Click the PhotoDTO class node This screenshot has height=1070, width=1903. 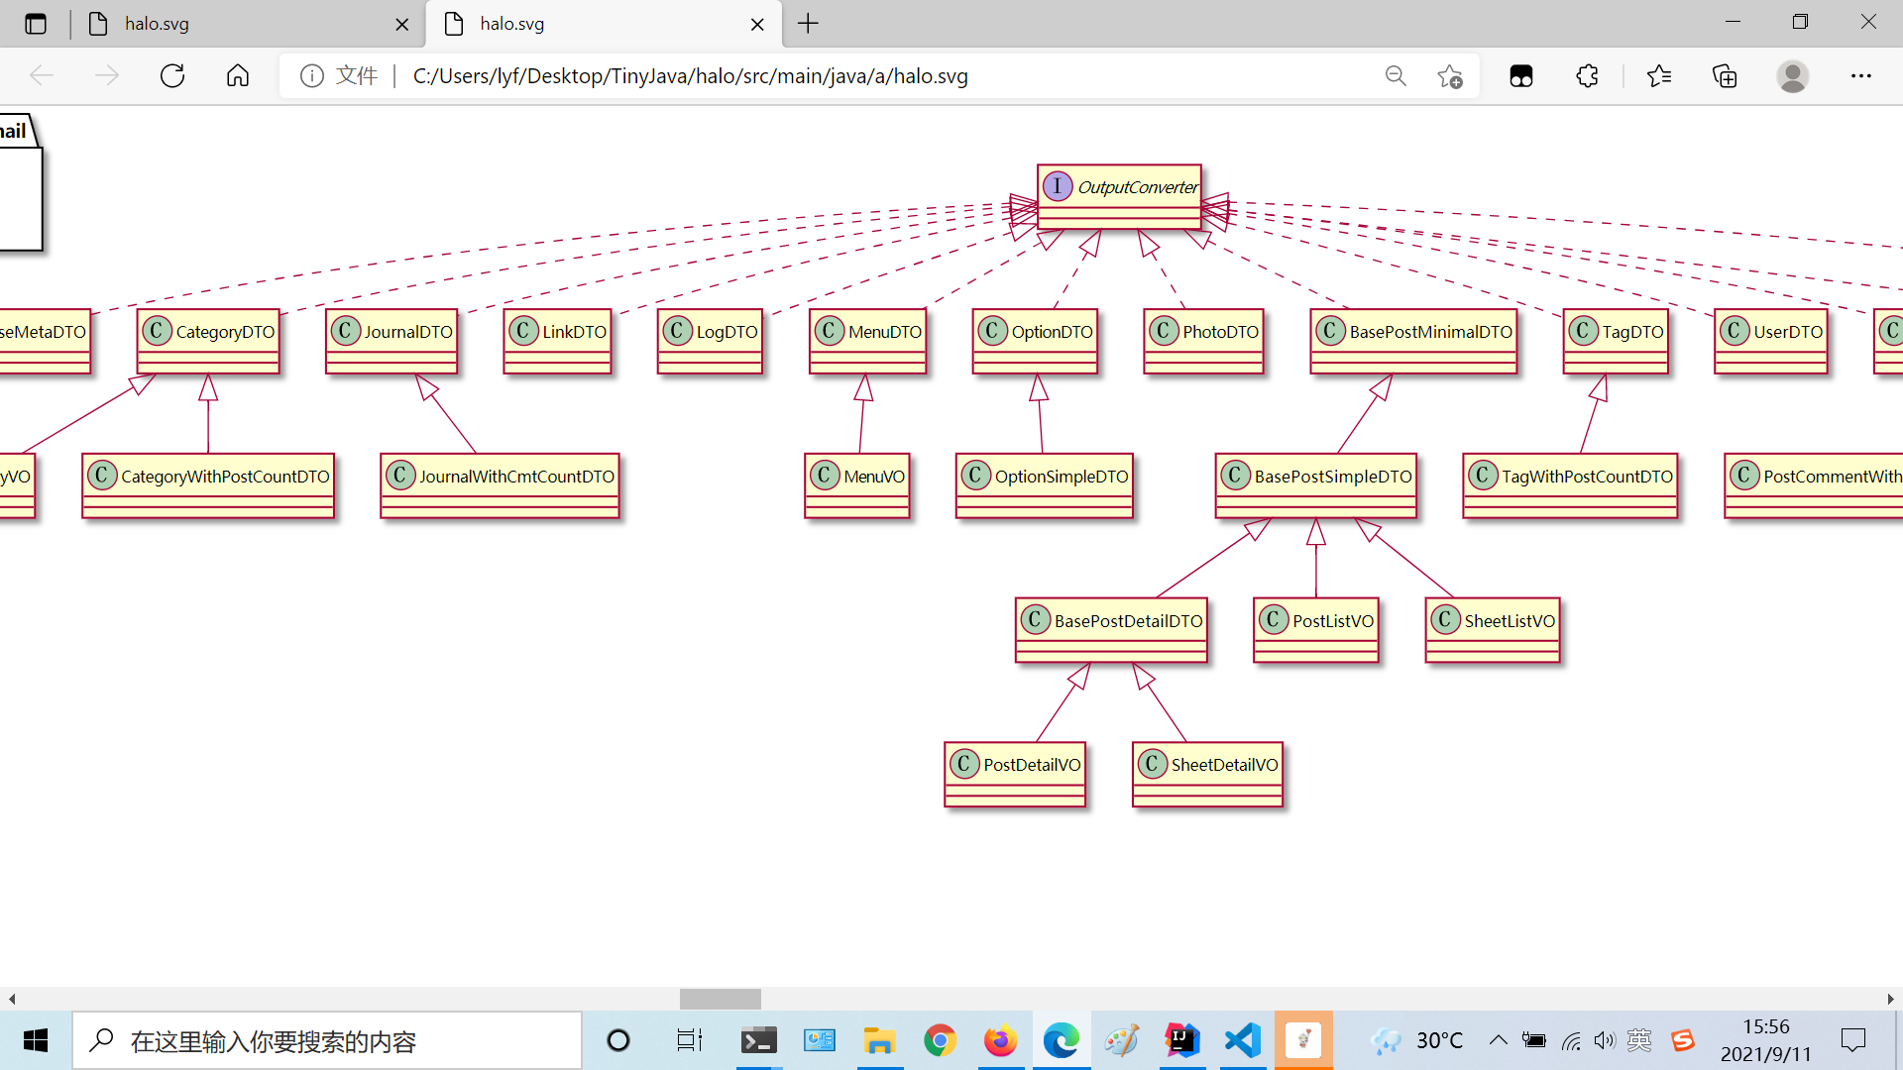[x=1203, y=341]
